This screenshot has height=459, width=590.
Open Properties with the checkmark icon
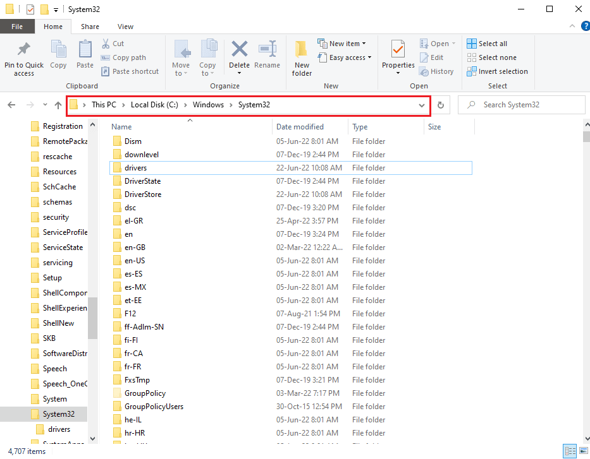[x=398, y=49]
